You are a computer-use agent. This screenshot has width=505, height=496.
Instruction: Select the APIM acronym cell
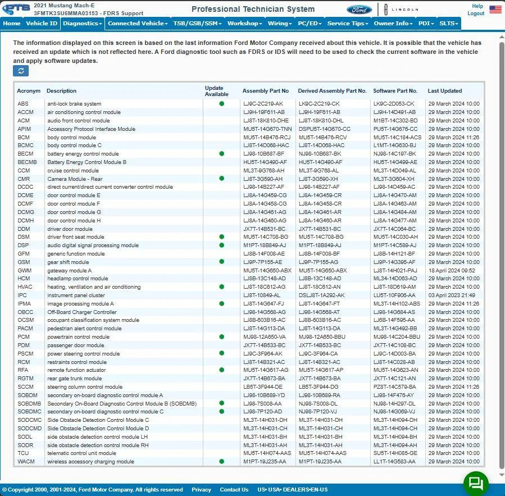pyautogui.click(x=25, y=129)
